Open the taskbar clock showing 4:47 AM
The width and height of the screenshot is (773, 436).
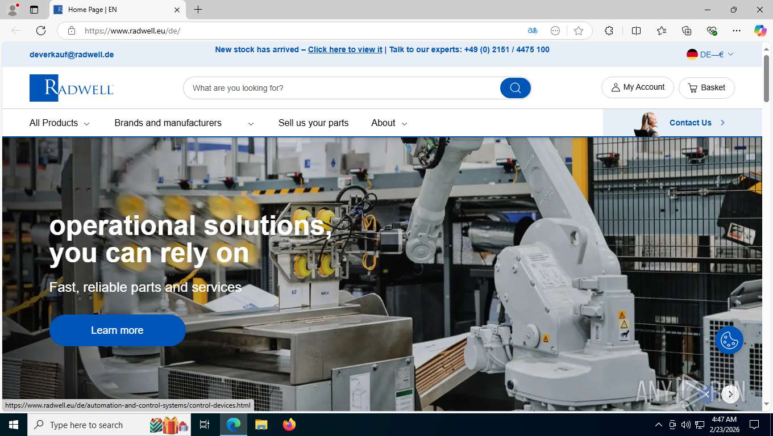[724, 425]
